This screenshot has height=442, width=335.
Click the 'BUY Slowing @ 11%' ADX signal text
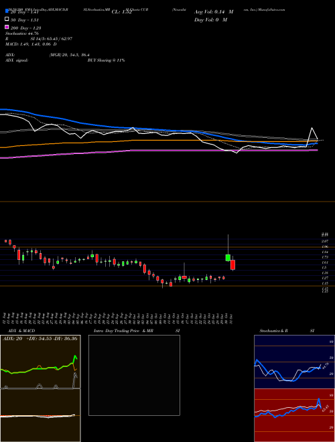106,60
